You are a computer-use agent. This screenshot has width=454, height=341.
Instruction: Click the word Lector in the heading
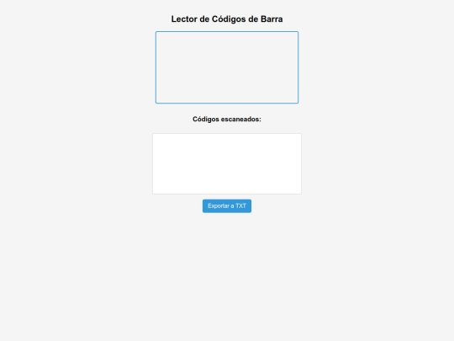184,19
